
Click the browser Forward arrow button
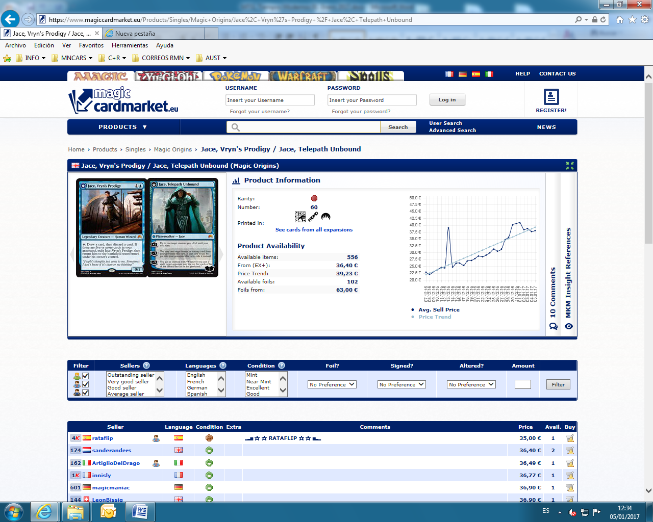28,19
